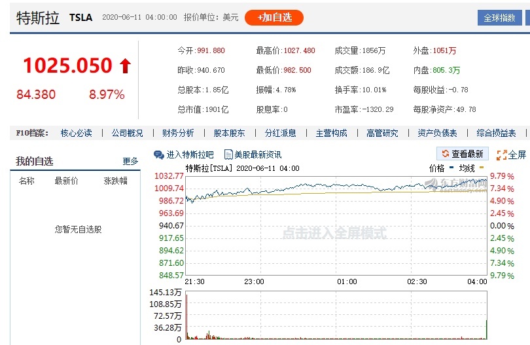
Task: Click the current price 1025.050
Action: click(67, 65)
